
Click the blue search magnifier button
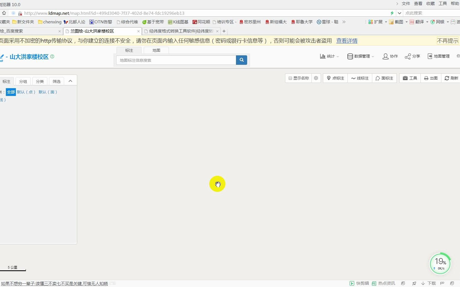pyautogui.click(x=241, y=60)
